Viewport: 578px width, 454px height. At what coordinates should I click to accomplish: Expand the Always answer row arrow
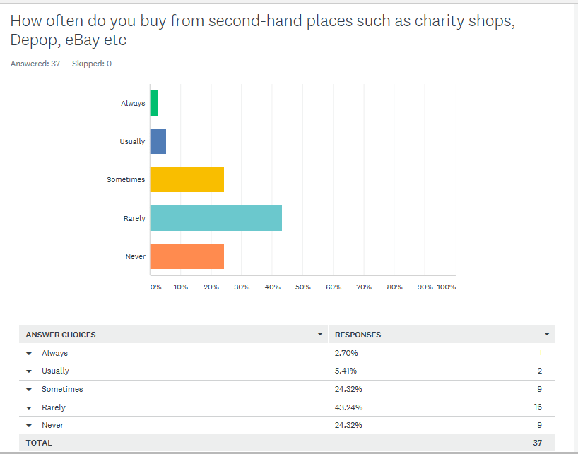coord(29,353)
